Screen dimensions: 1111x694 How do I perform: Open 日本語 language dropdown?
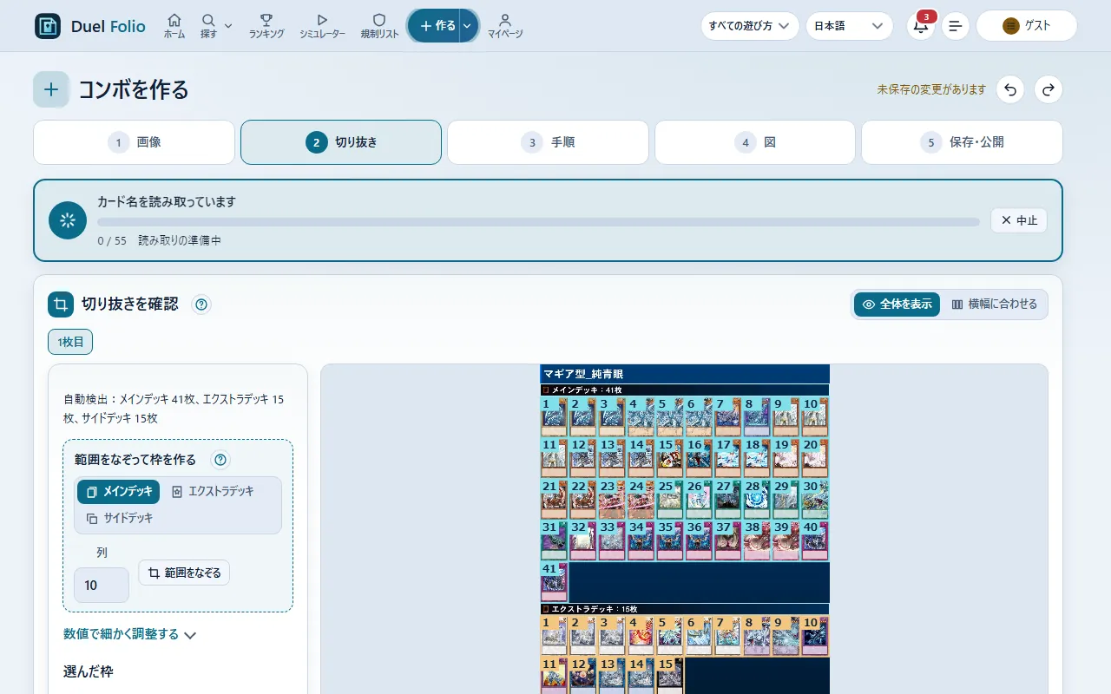pos(849,26)
